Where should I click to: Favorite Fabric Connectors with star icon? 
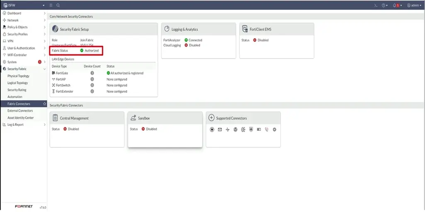(44, 104)
